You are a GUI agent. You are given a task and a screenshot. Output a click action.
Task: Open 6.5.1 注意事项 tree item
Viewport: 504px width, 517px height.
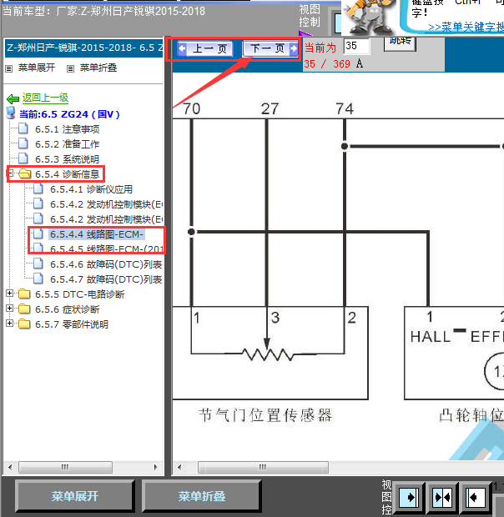pyautogui.click(x=67, y=129)
